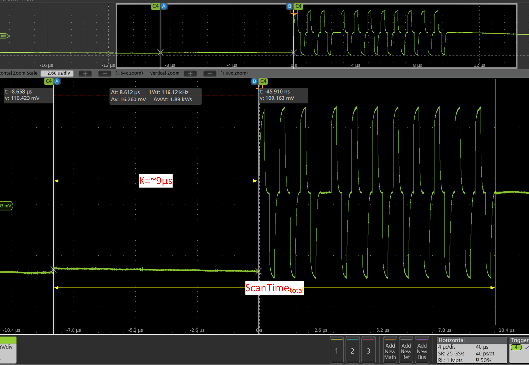529x365 pixels.
Task: Click C4 badge beside cursor A in overview
Action: pyautogui.click(x=155, y=6)
